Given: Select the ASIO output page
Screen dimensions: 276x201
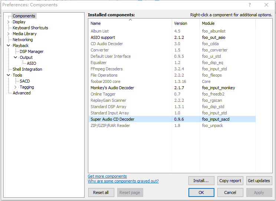Looking at the screenshot, I should click(32, 63).
